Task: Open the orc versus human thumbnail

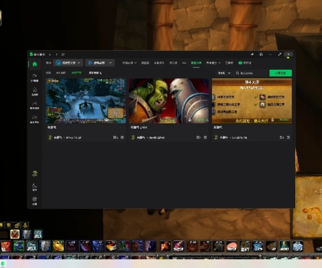Action: point(169,101)
